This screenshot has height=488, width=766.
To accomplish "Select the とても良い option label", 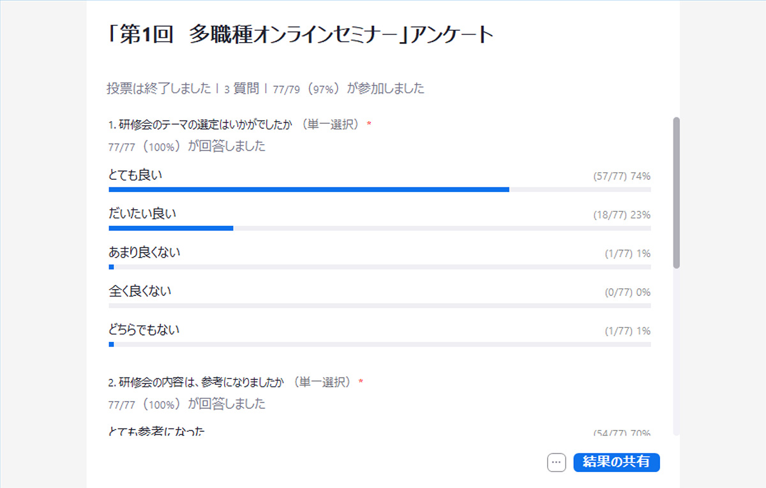I will [135, 175].
